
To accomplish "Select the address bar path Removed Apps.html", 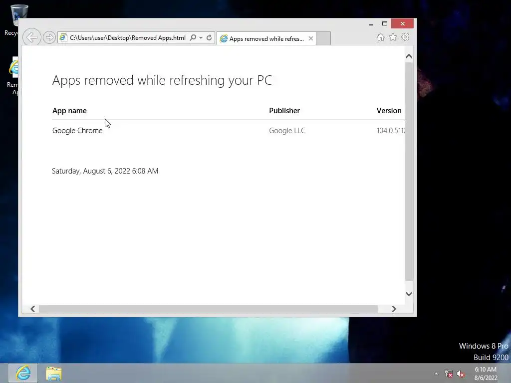I will click(x=127, y=38).
